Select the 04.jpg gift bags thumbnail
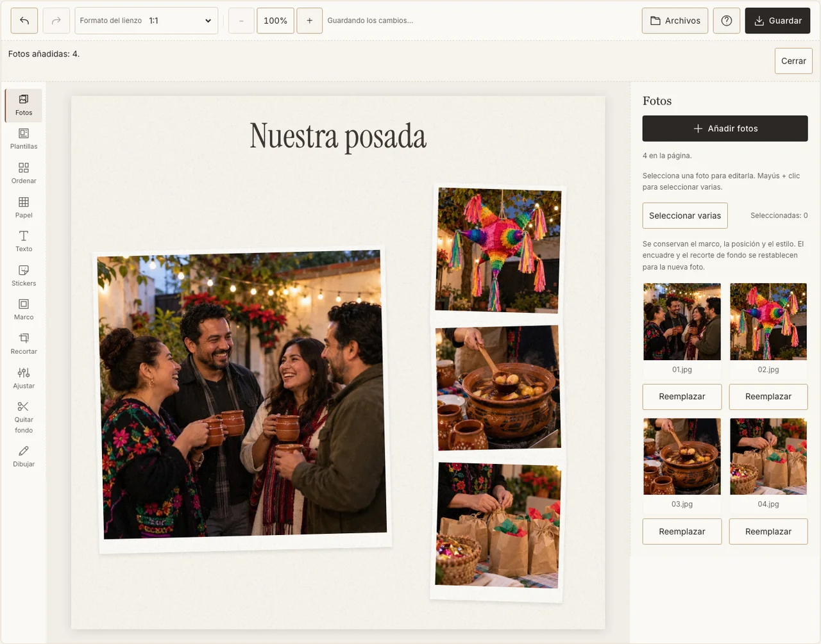This screenshot has height=644, width=821. [768, 456]
